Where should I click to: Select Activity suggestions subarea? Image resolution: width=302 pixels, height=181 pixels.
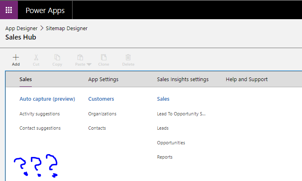coord(40,114)
